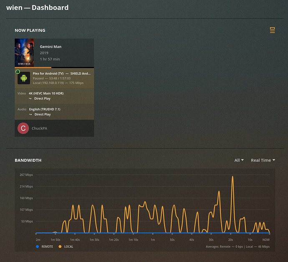Click the '2m' time axis label
This screenshot has height=262, width=288.
point(38,240)
